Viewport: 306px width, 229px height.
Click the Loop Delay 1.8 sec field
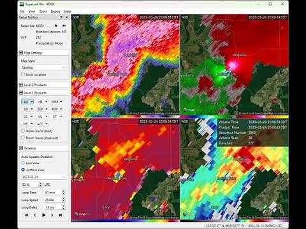coord(53,207)
